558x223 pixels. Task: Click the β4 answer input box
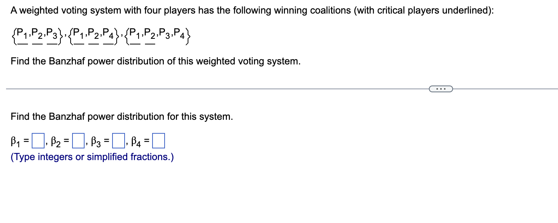coord(159,141)
